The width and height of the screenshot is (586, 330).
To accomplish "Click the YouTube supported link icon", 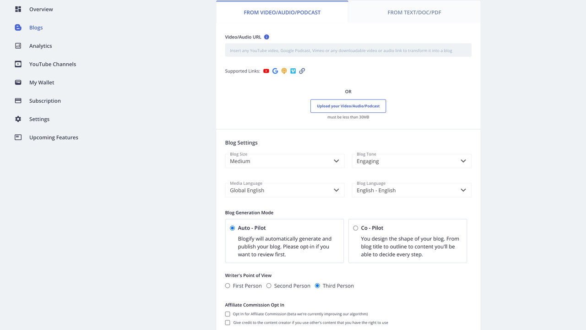I will [266, 71].
